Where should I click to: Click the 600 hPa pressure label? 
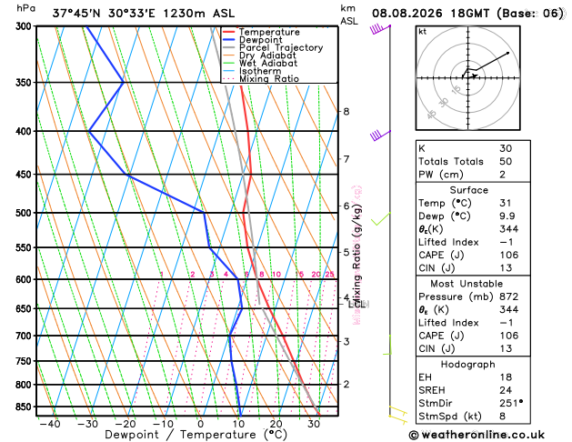click(x=25, y=280)
